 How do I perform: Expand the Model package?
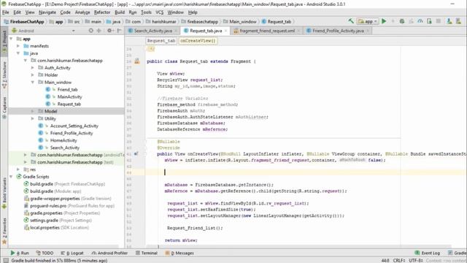[32, 111]
